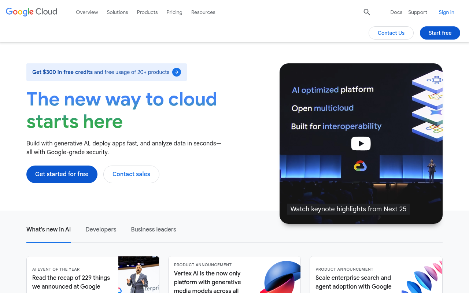Play the keynote highlights video
This screenshot has height=293, width=469.
tap(361, 143)
